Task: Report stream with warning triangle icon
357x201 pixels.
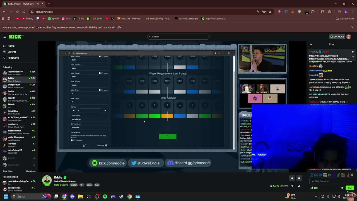Action: 299,186
